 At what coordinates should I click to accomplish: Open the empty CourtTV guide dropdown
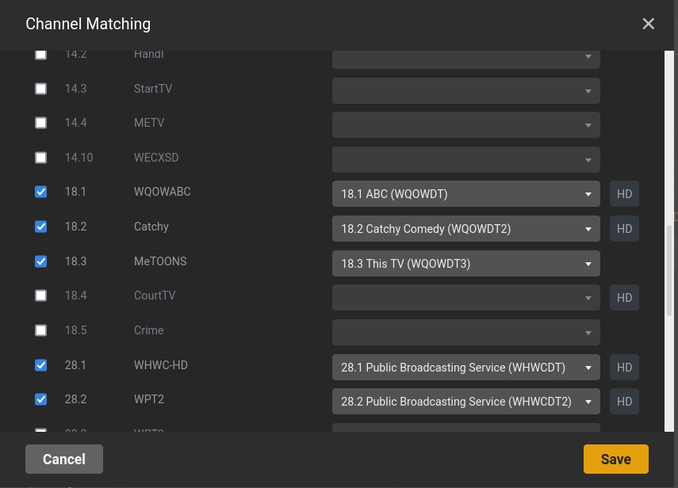pos(466,298)
